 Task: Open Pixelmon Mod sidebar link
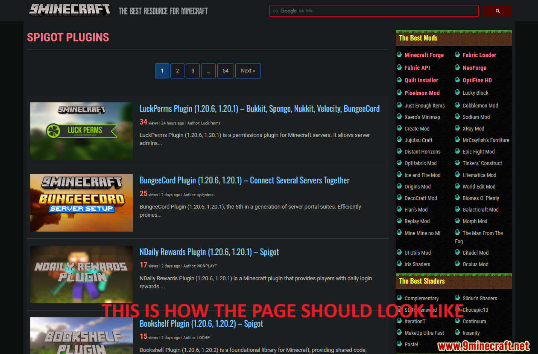tap(422, 93)
